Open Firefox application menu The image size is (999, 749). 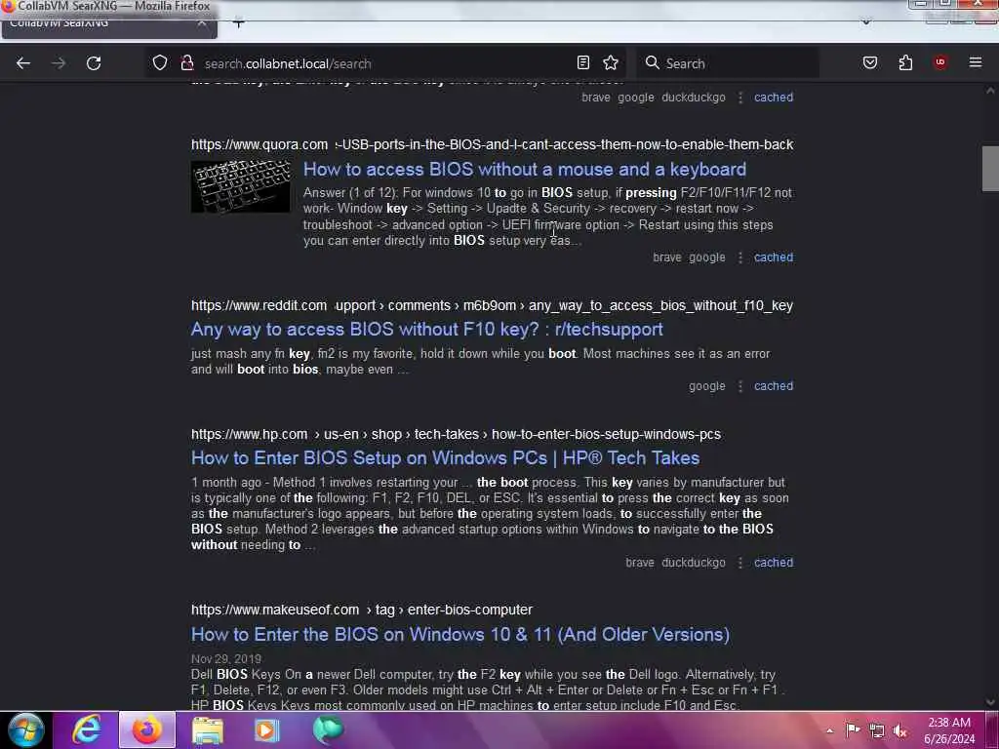(976, 62)
